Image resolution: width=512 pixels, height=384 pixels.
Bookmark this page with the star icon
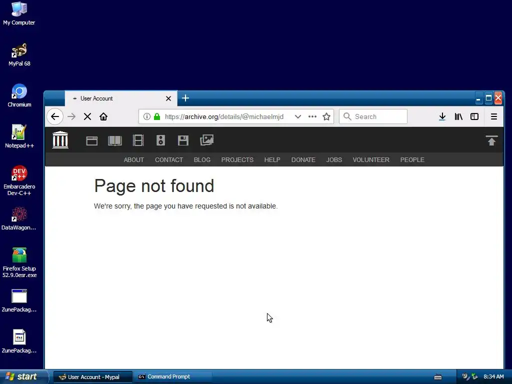[326, 116]
